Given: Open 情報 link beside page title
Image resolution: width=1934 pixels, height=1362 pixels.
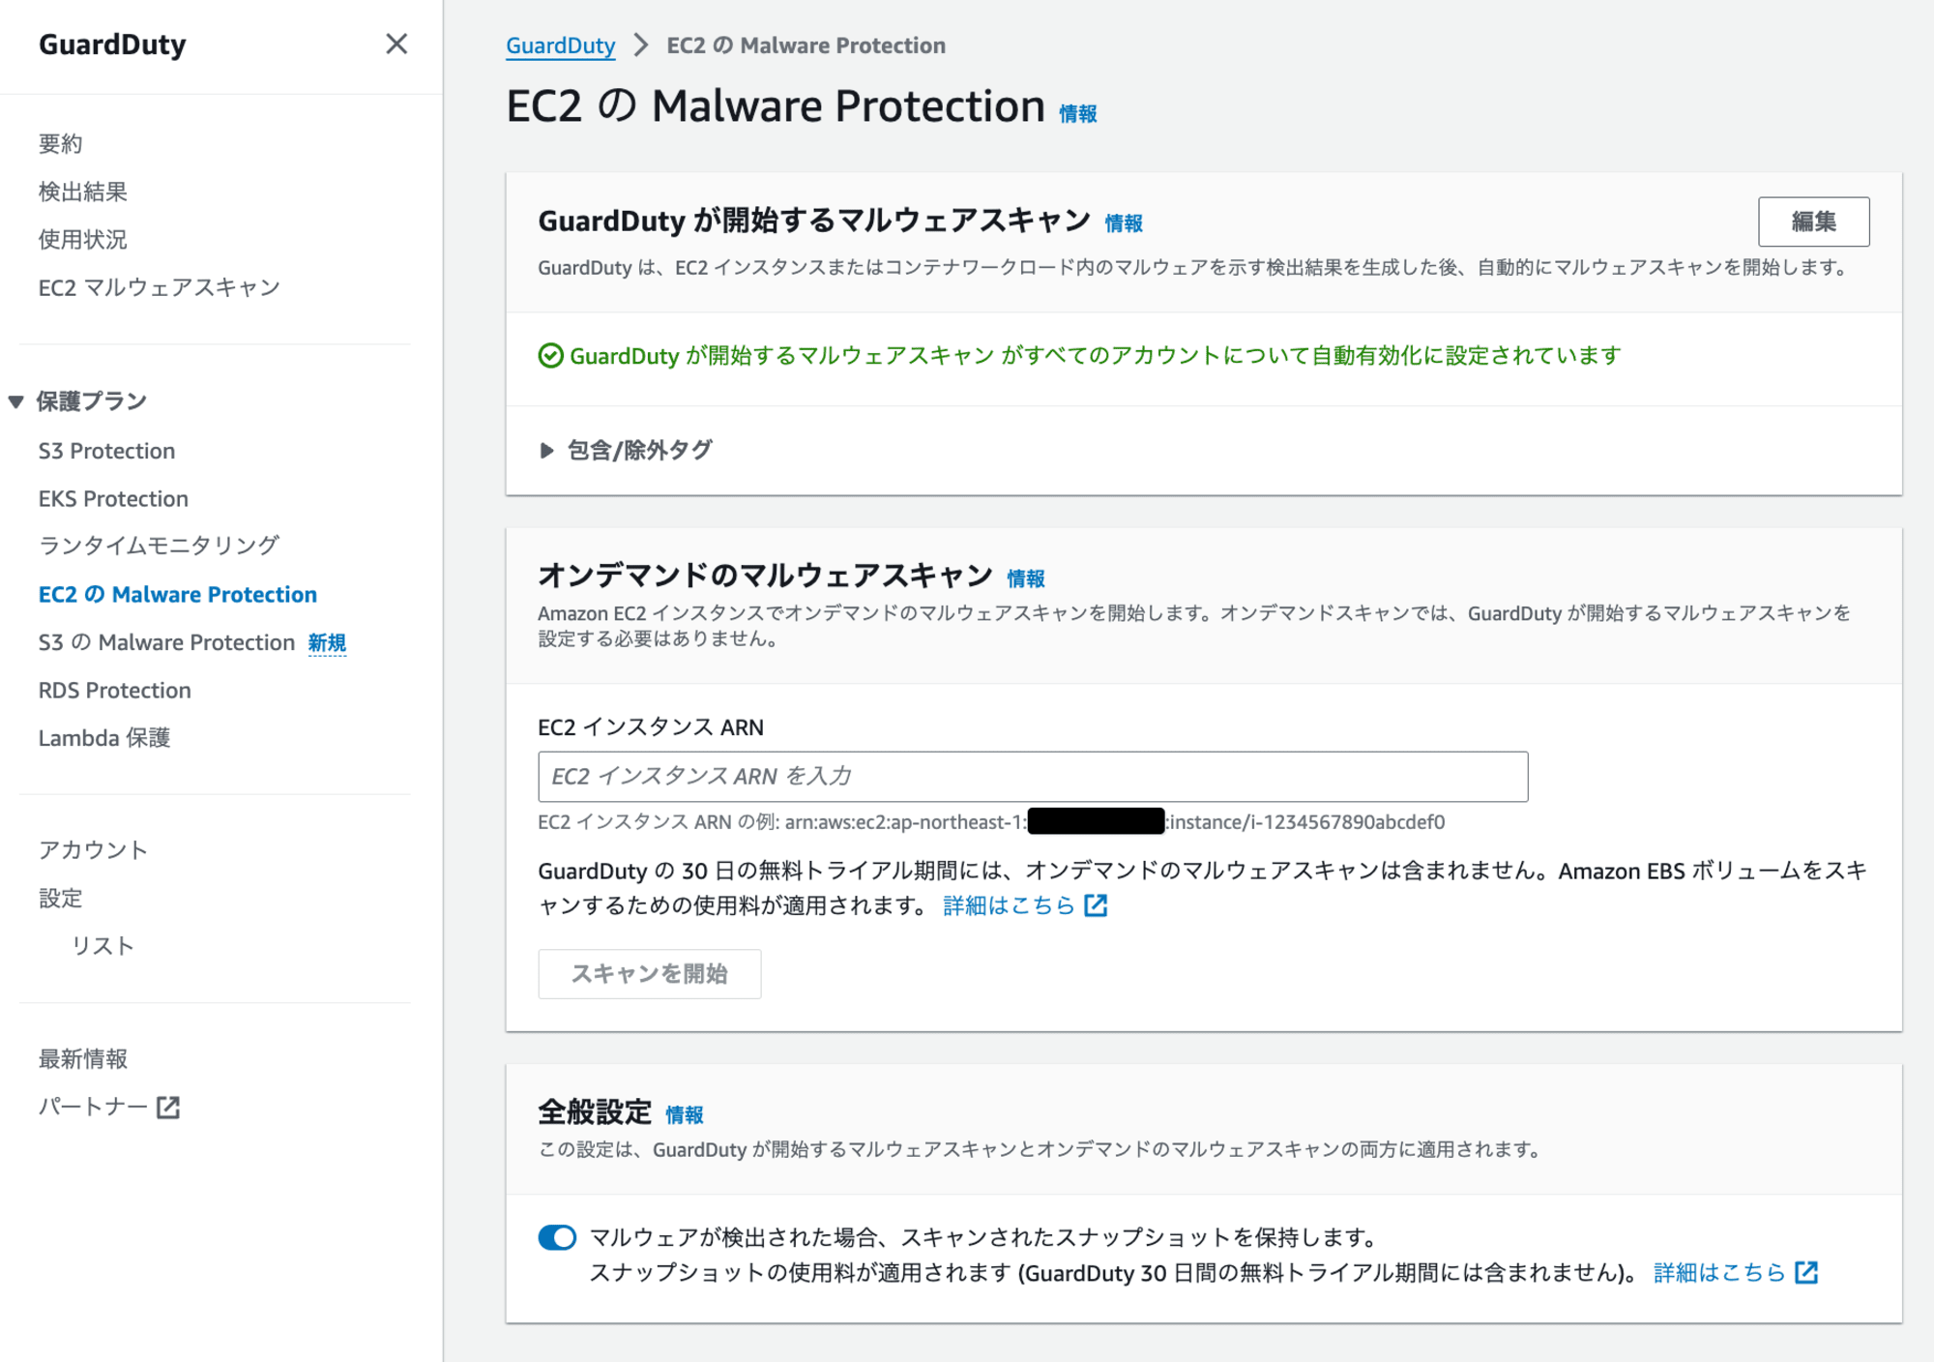Looking at the screenshot, I should click(x=1078, y=114).
